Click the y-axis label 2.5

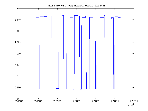[17, 42]
